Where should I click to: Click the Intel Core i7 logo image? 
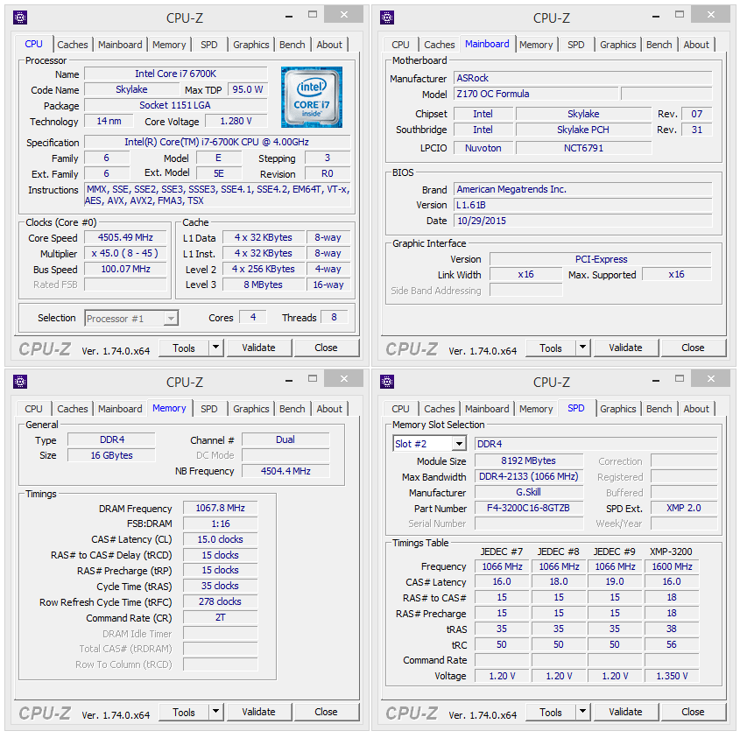312,96
